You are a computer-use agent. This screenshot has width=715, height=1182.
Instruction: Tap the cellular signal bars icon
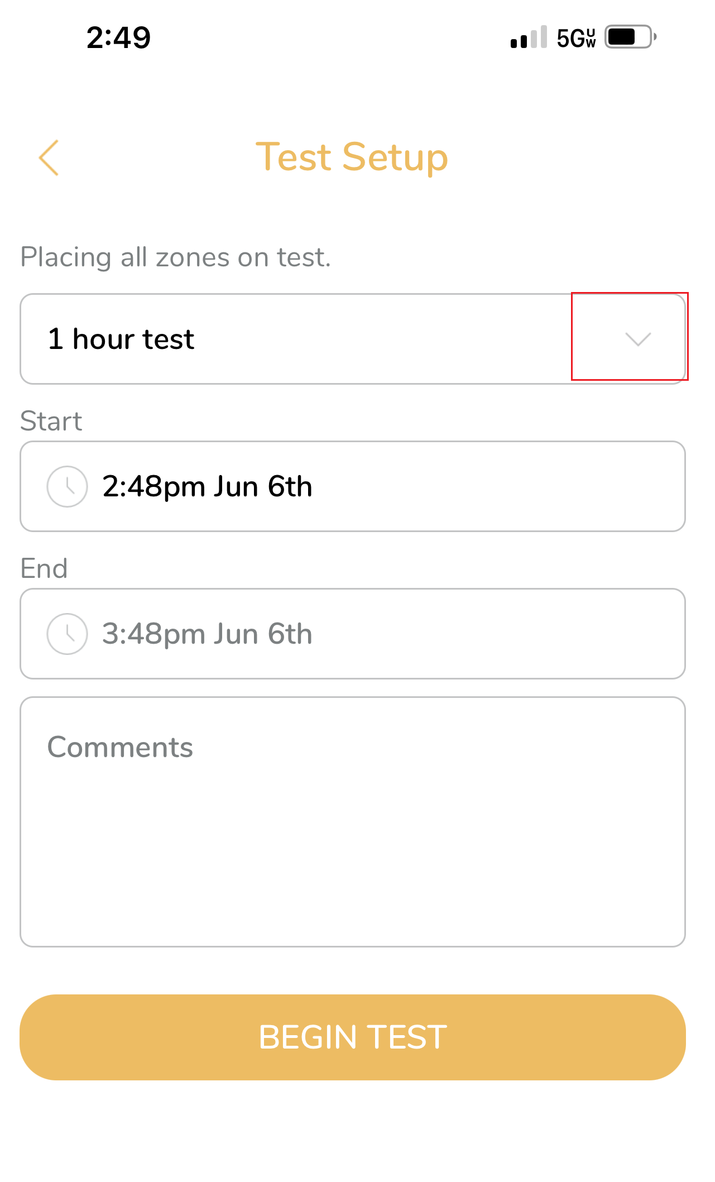coord(528,37)
